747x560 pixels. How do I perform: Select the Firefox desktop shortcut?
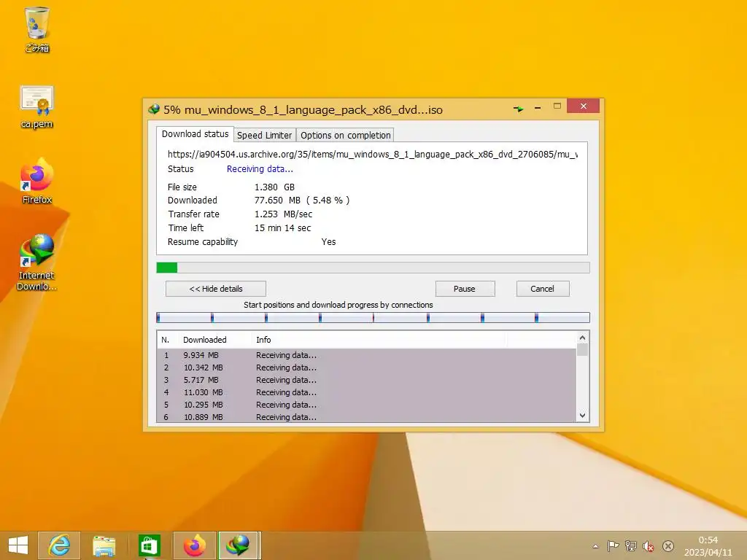coord(36,182)
